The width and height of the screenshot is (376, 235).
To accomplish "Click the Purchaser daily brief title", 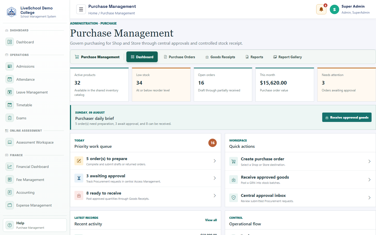I will click(x=95, y=118).
